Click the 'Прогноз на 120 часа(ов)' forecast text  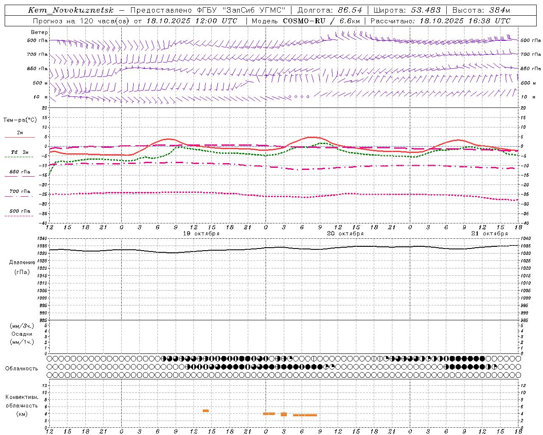pyautogui.click(x=81, y=21)
